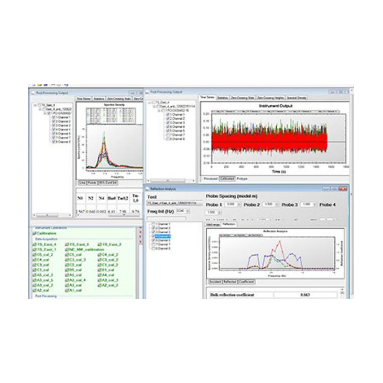Click the Calibration folder icon in green panel
383x383 pixels.
pyautogui.click(x=34, y=233)
